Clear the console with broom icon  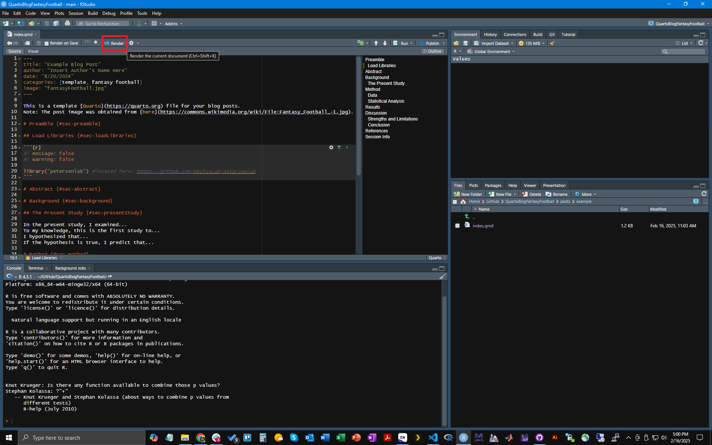point(442,276)
